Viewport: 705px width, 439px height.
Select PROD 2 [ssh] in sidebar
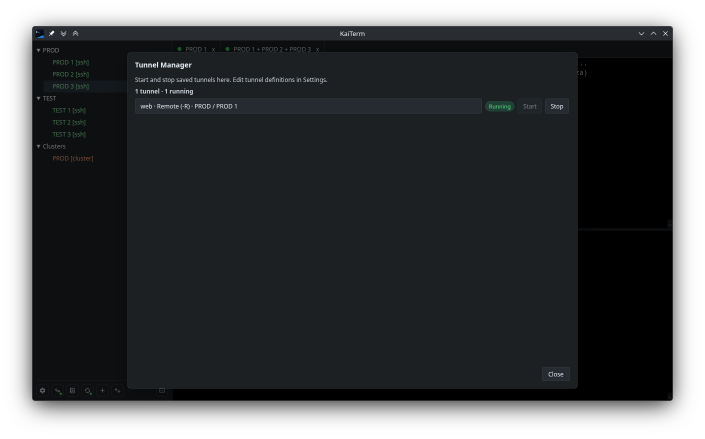point(70,74)
